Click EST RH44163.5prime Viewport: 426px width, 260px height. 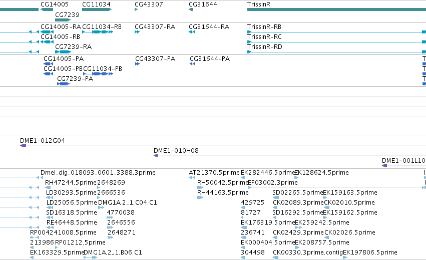point(223,193)
